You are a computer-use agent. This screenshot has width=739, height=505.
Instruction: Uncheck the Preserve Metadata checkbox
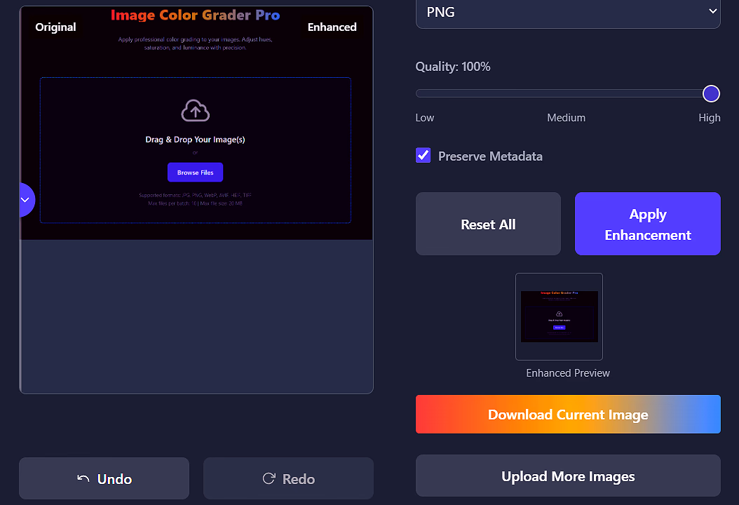423,156
